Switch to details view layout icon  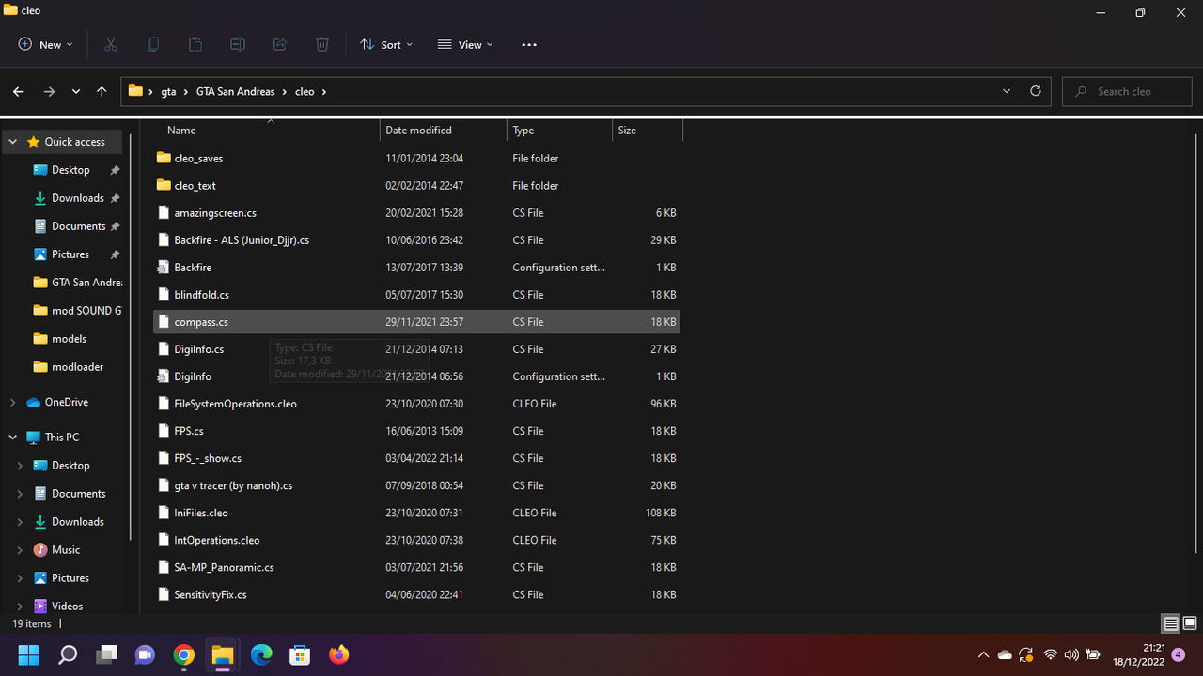point(1171,623)
